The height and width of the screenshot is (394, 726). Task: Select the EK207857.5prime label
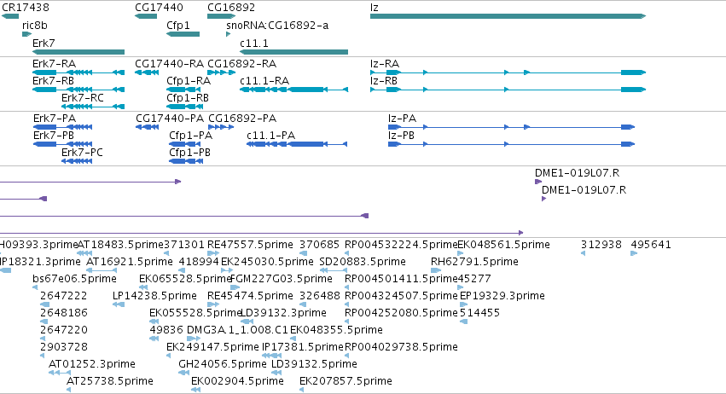point(346,381)
